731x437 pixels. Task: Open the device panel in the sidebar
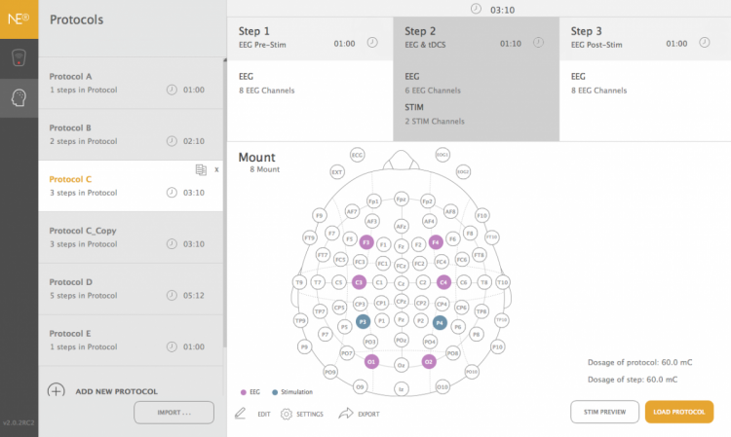click(19, 59)
